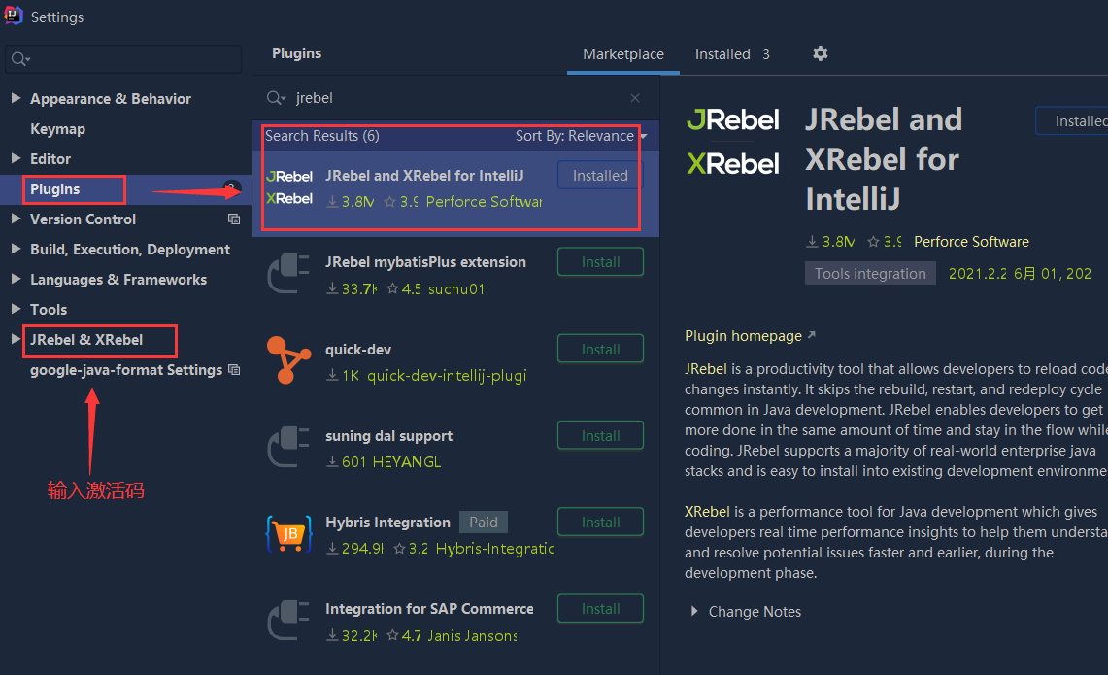Click Installed button in plugin details
1108x675 pixels.
coord(1072,120)
